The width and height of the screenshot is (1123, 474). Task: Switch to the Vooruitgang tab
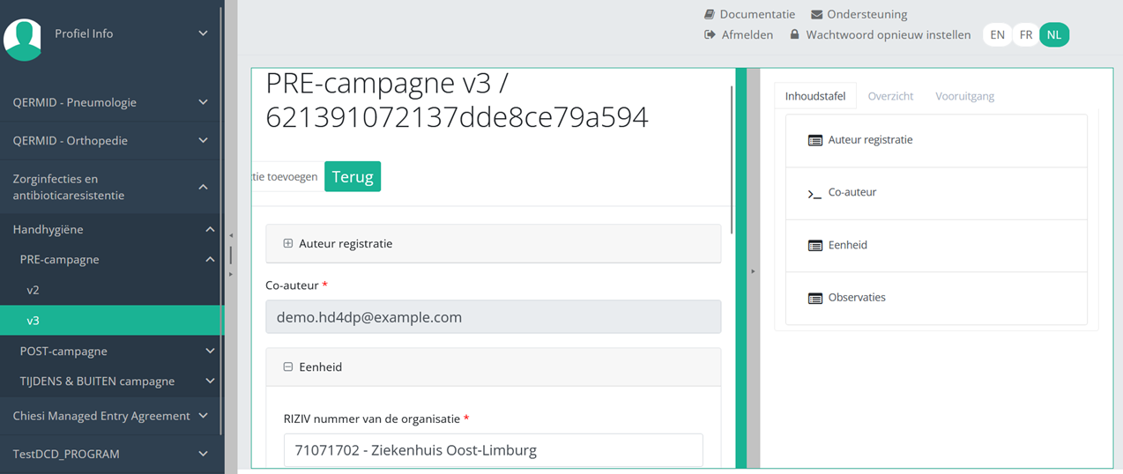tap(964, 96)
